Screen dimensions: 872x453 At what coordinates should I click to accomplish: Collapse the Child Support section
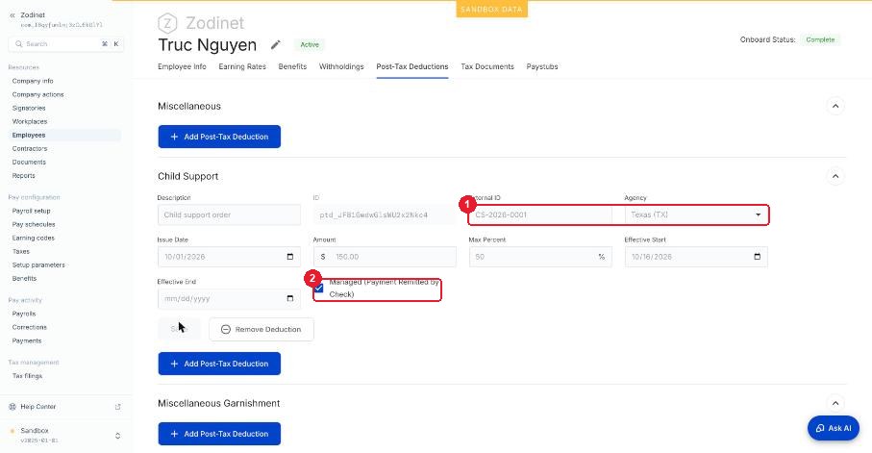tap(835, 176)
